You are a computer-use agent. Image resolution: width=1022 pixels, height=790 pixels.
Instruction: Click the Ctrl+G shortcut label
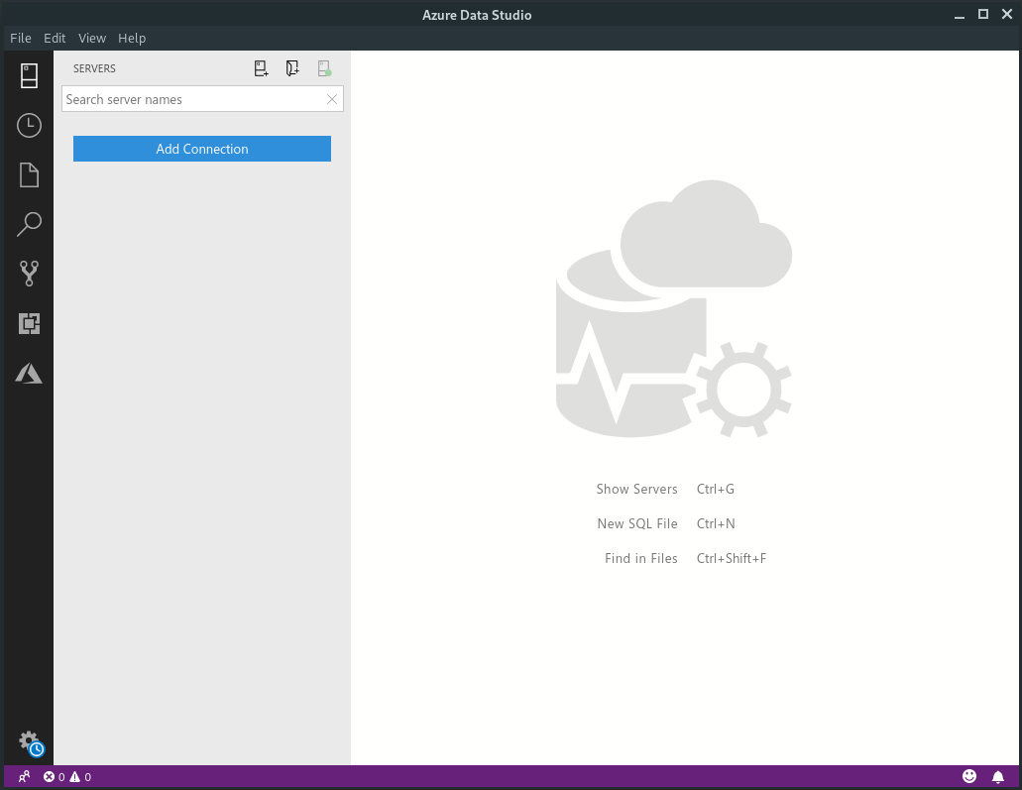[x=716, y=489]
